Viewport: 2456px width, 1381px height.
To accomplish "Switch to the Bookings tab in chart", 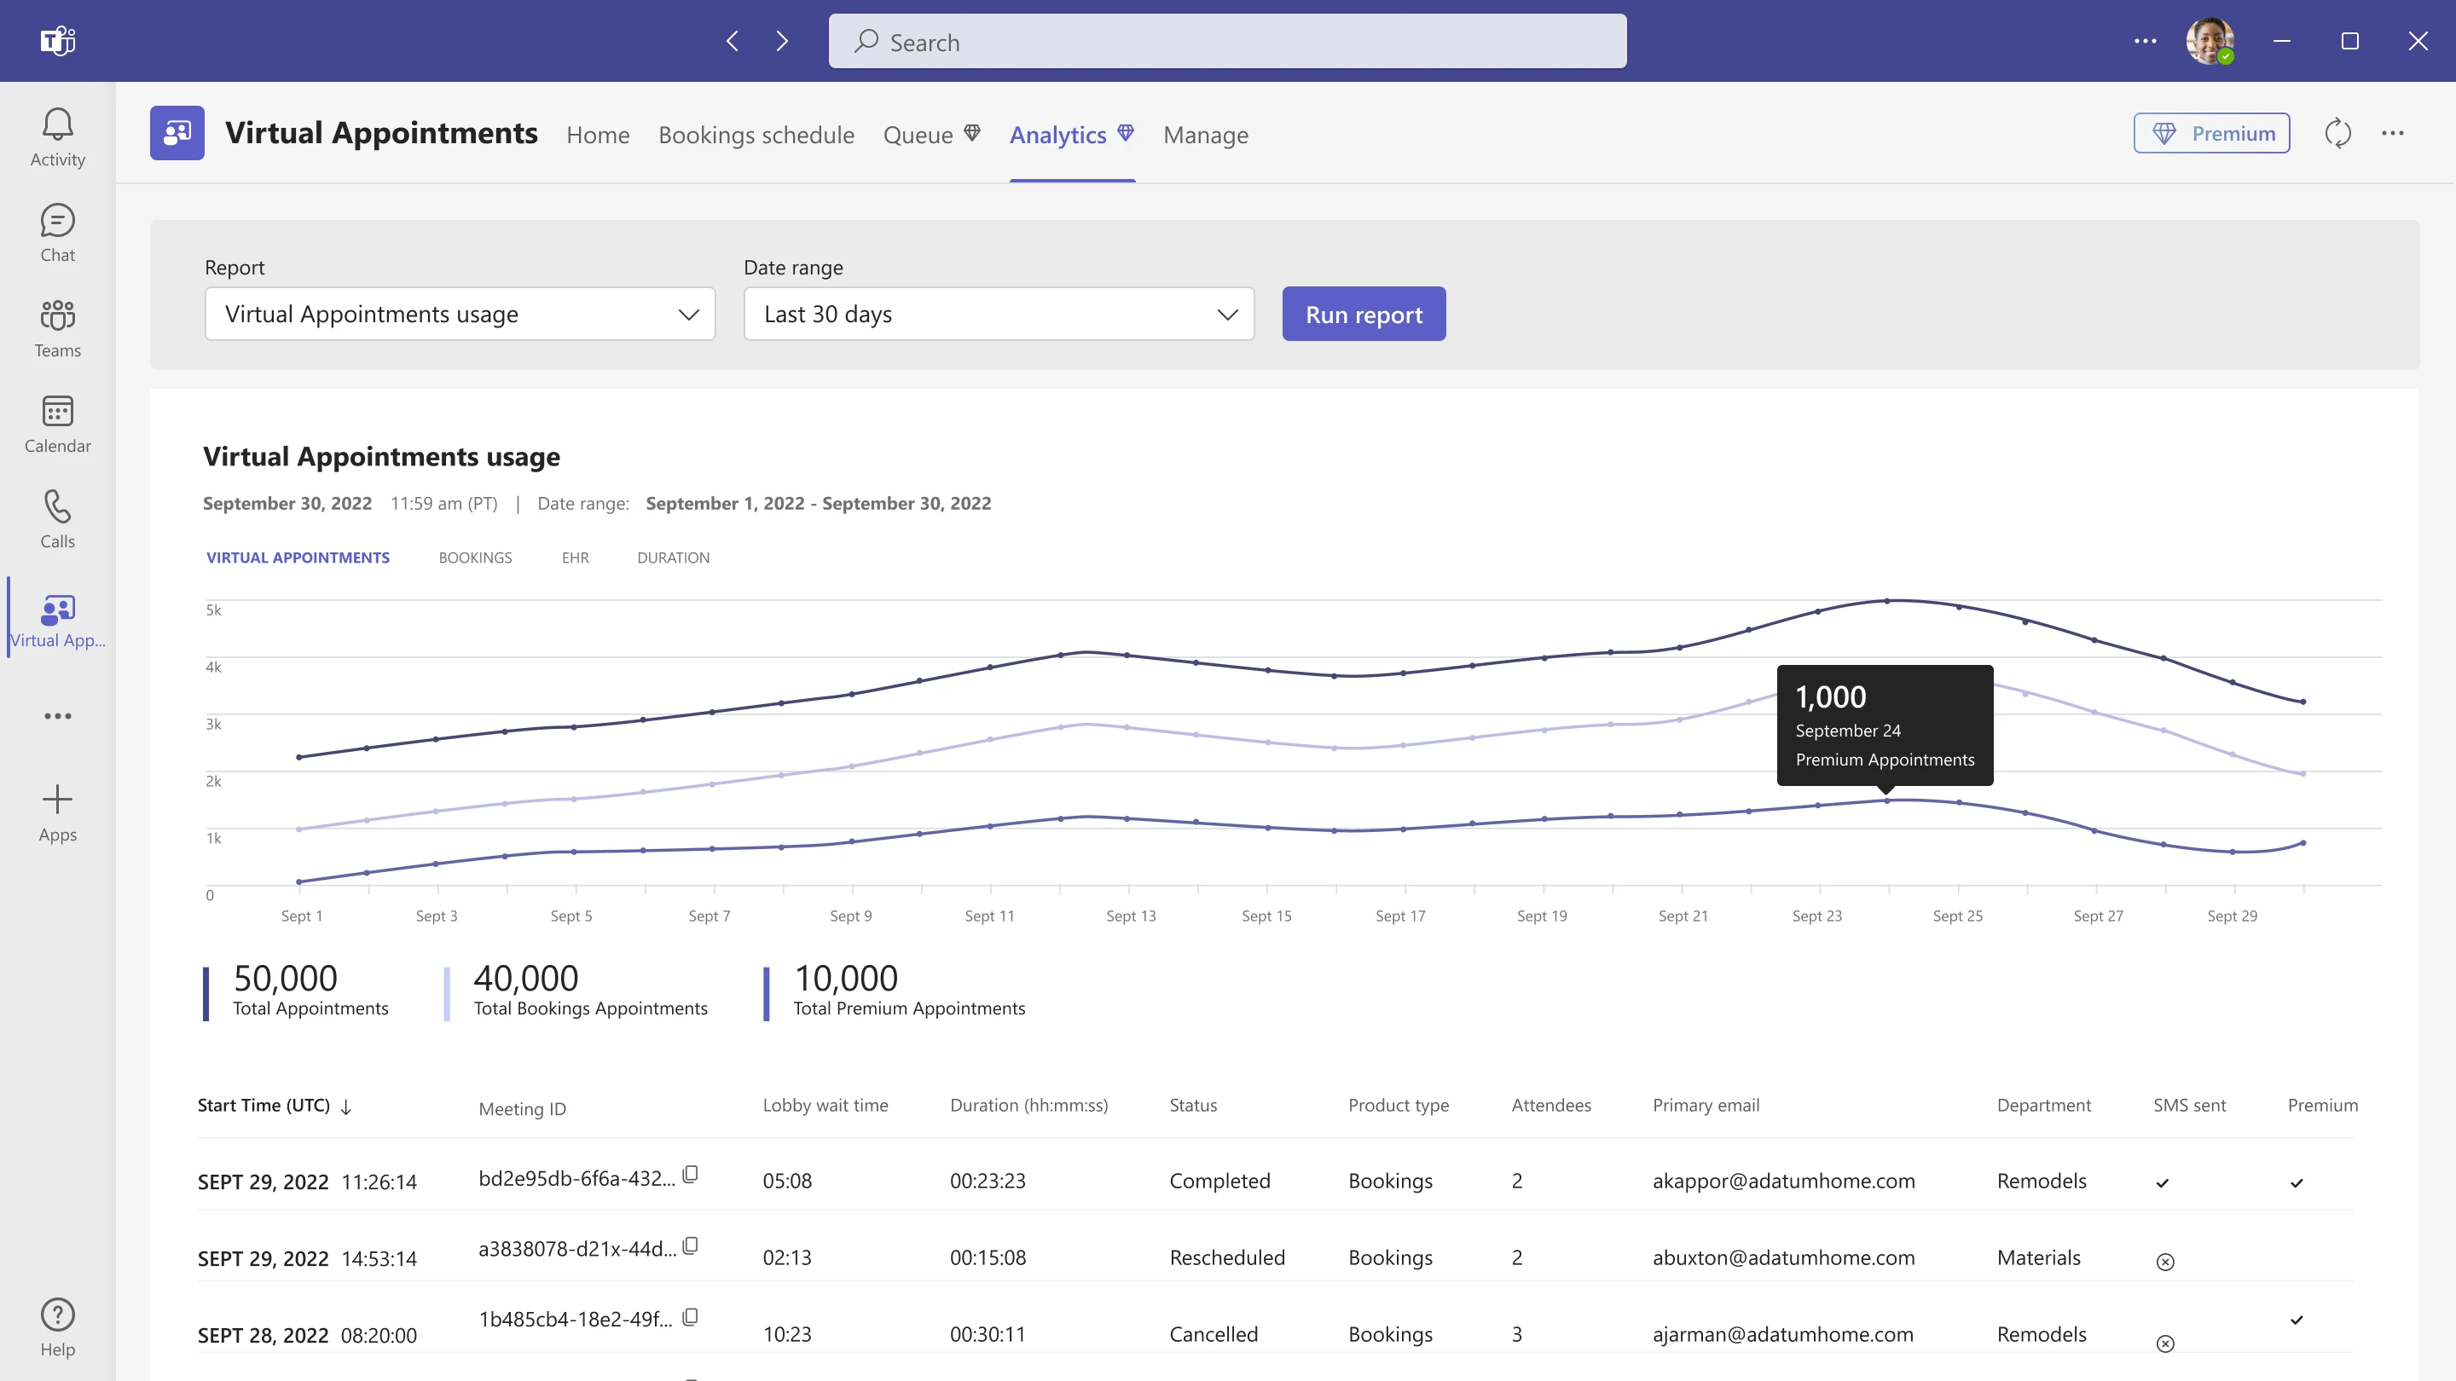I will tap(476, 557).
